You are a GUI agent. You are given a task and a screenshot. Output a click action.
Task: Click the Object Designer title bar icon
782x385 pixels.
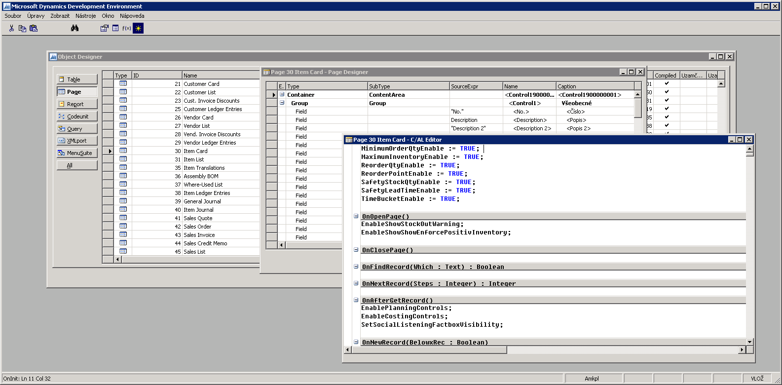[53, 57]
